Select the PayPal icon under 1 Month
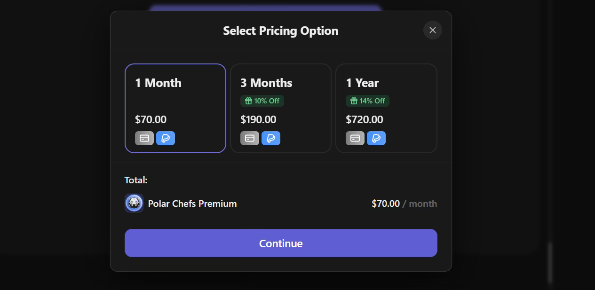Image resolution: width=595 pixels, height=290 pixels. [166, 138]
